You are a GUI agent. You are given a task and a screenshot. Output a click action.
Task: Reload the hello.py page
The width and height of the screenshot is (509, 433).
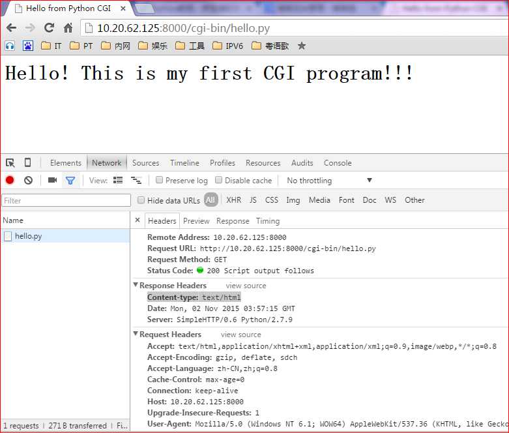pyautogui.click(x=49, y=28)
